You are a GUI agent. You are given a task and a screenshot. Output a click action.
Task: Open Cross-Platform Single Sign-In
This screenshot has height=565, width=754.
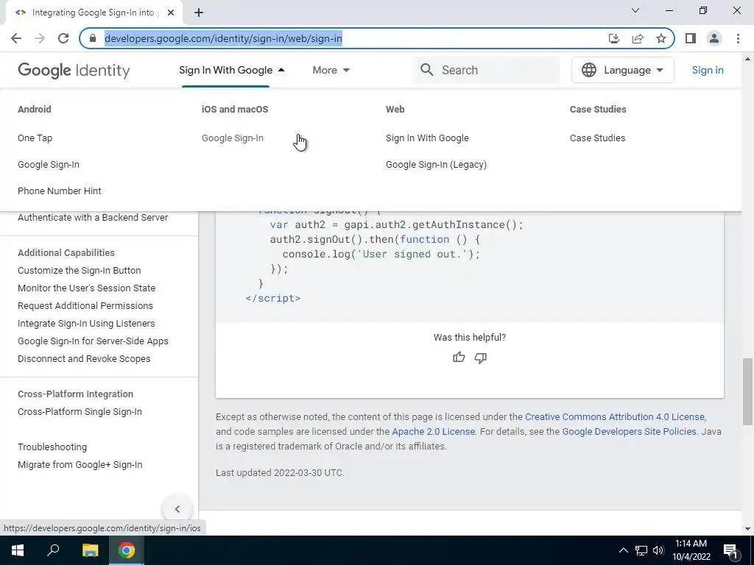tap(80, 412)
